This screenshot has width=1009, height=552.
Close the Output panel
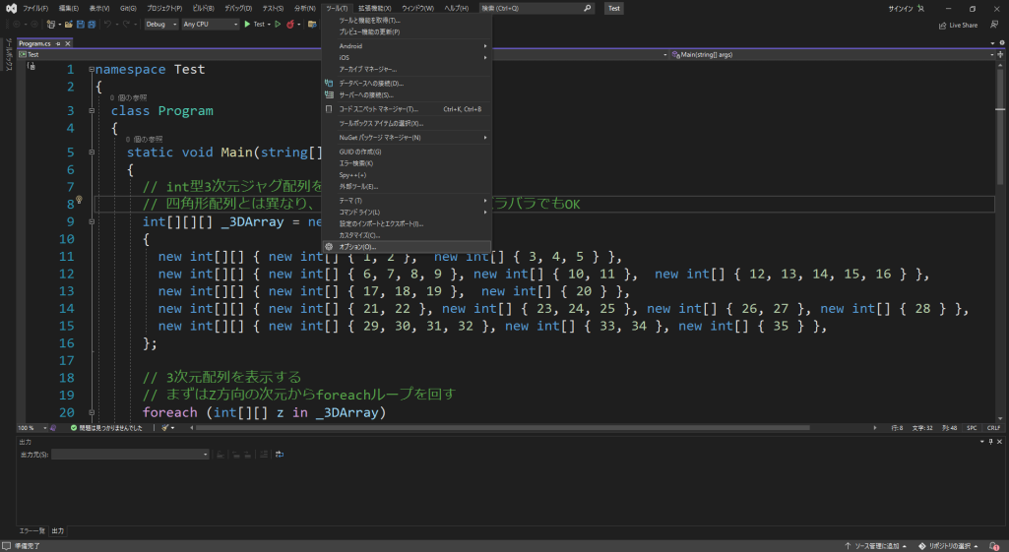[x=999, y=442]
